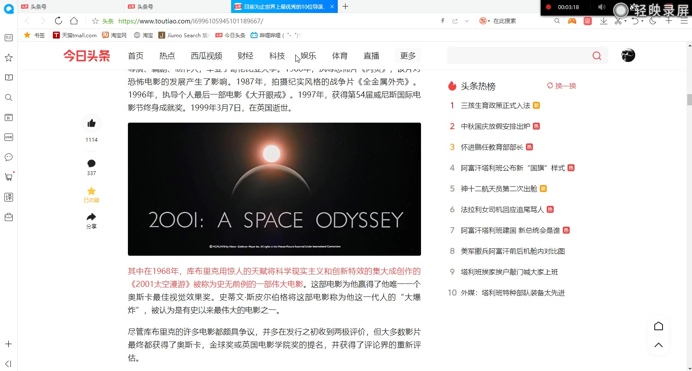
Task: Click the back-to-top up arrow button
Action: [x=659, y=345]
